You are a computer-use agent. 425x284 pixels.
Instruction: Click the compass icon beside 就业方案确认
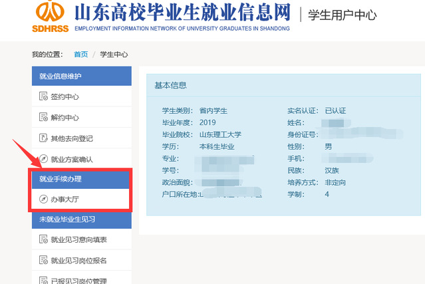point(44,159)
